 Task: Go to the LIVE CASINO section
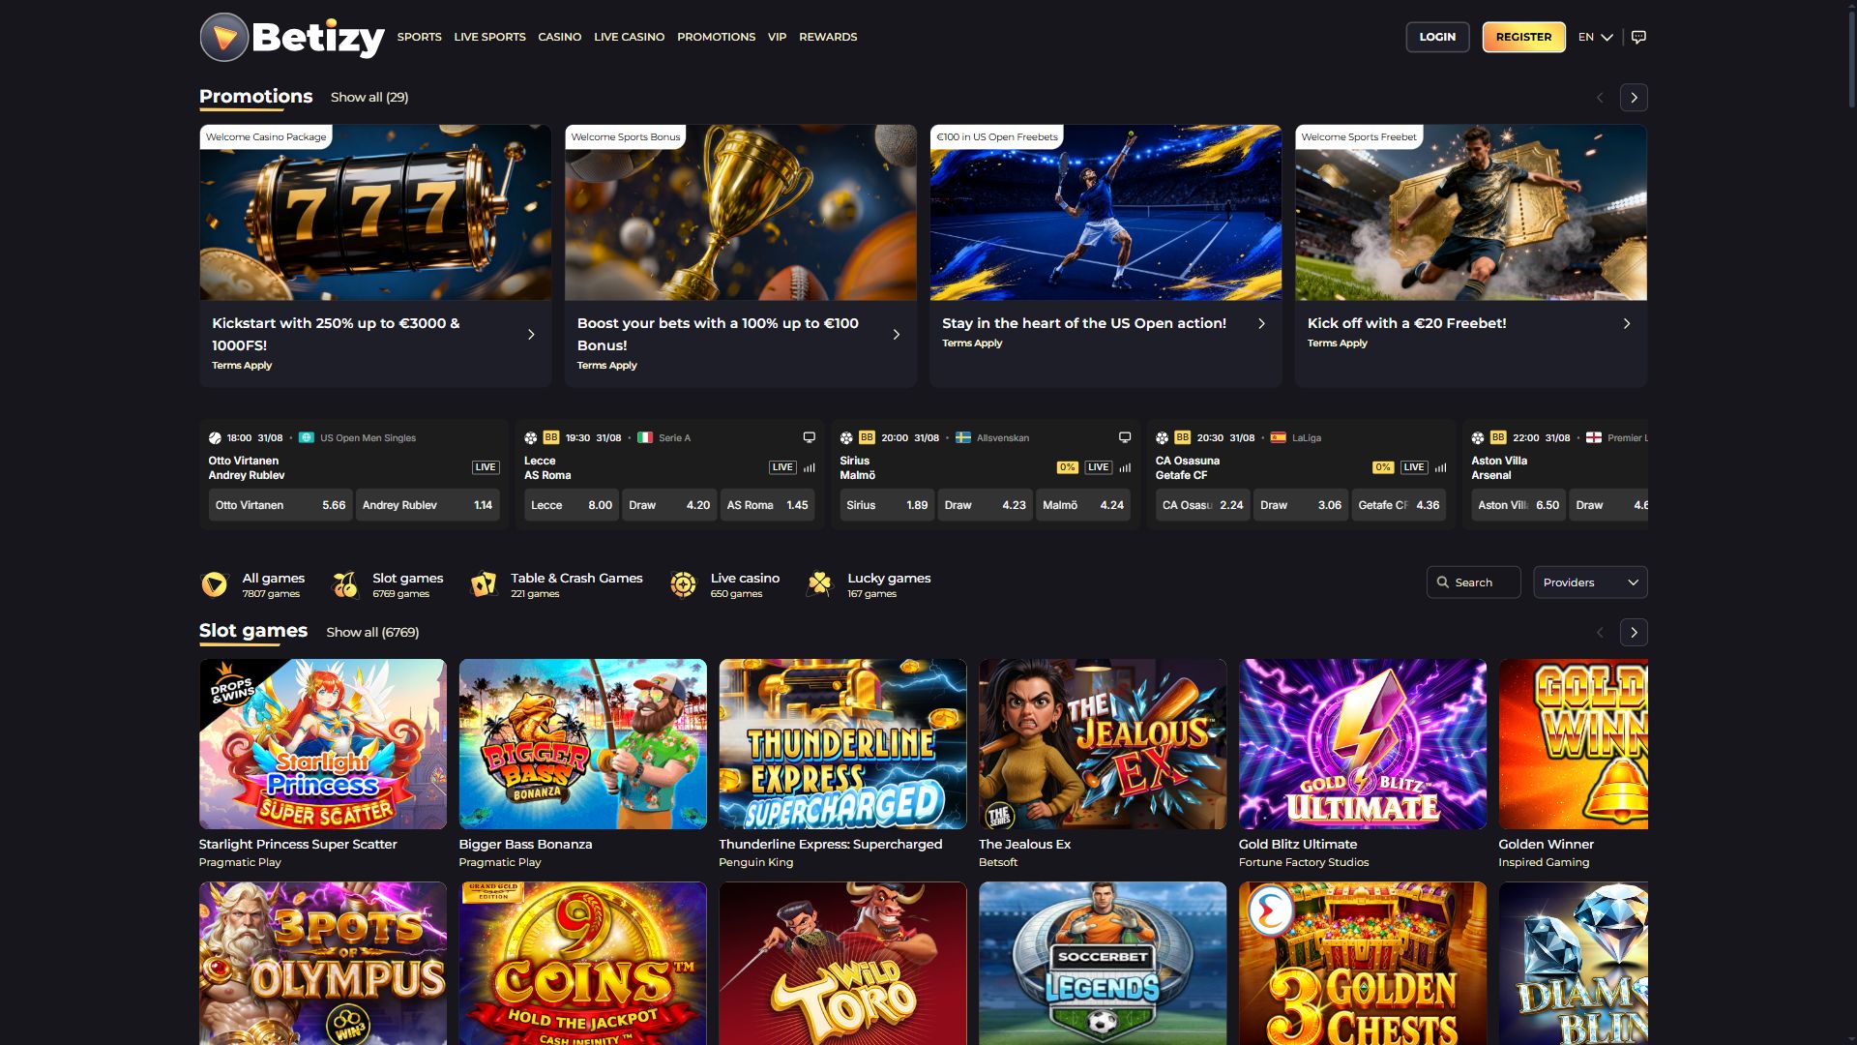tap(629, 37)
